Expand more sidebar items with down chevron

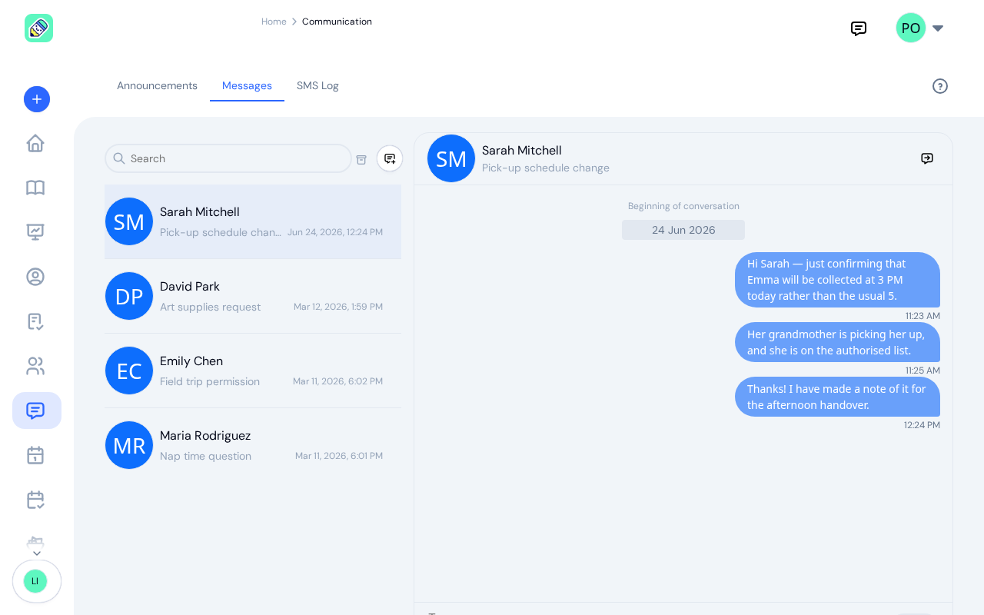pyautogui.click(x=37, y=553)
